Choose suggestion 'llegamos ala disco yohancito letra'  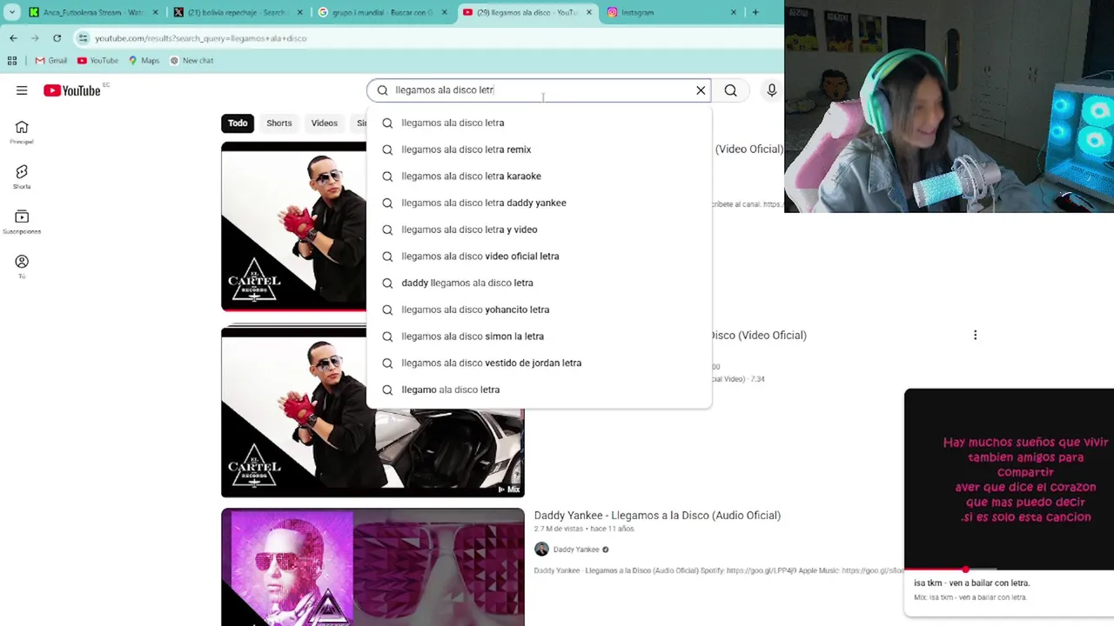pos(539,310)
